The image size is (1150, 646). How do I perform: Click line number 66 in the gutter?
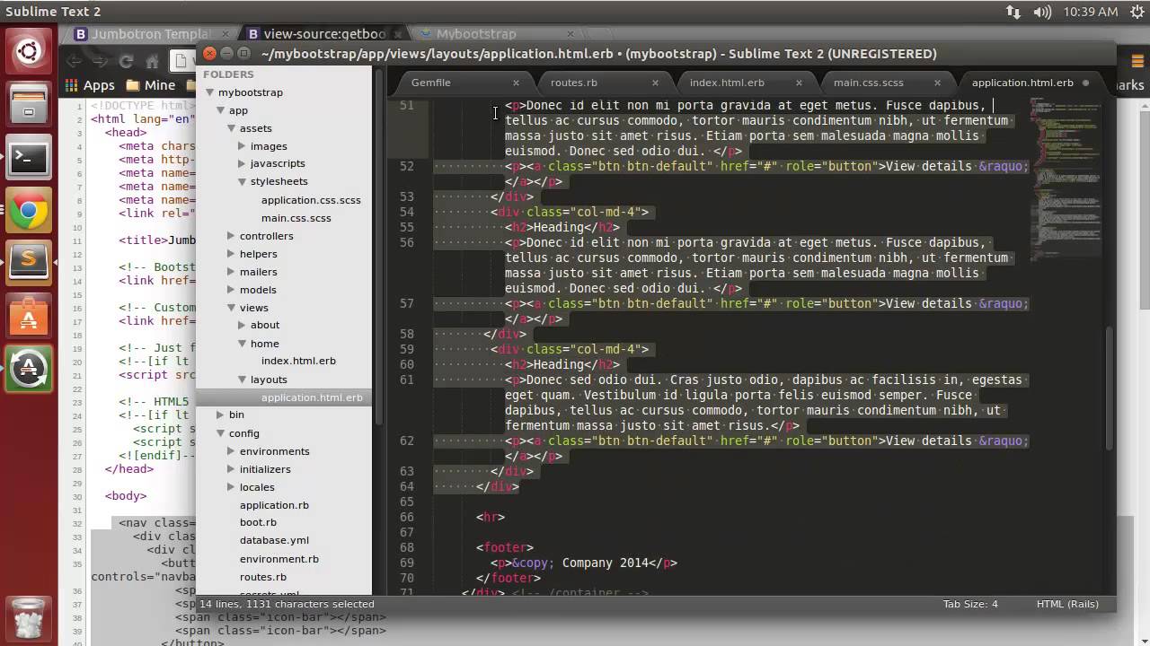[x=407, y=517]
